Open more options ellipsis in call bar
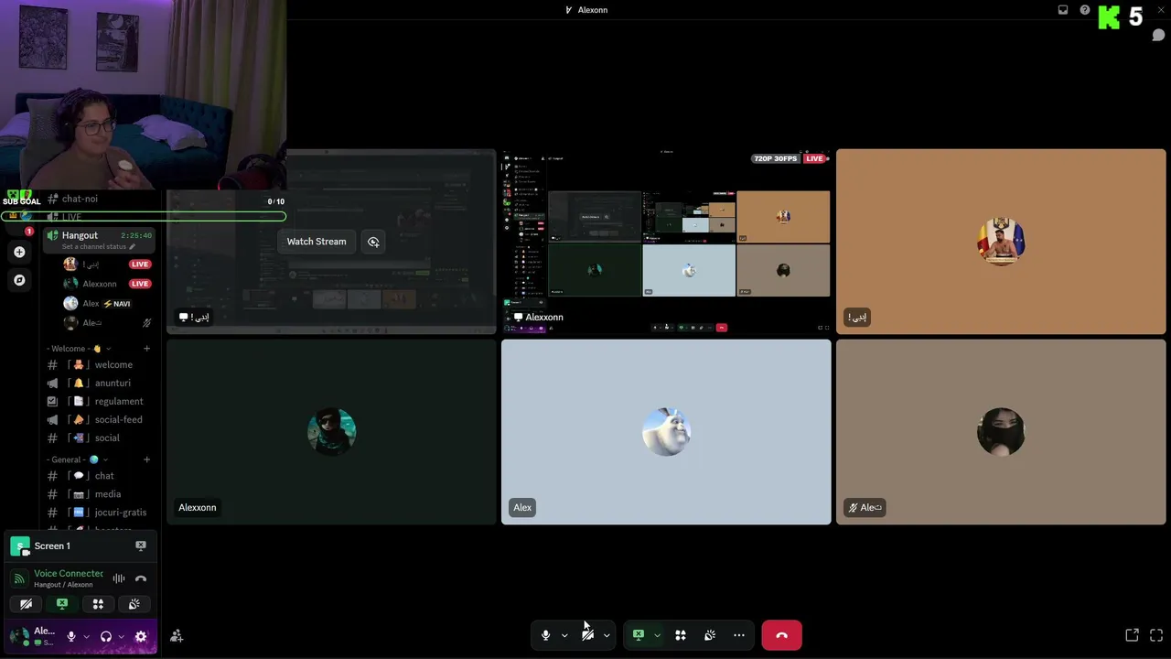The image size is (1171, 659). (739, 635)
